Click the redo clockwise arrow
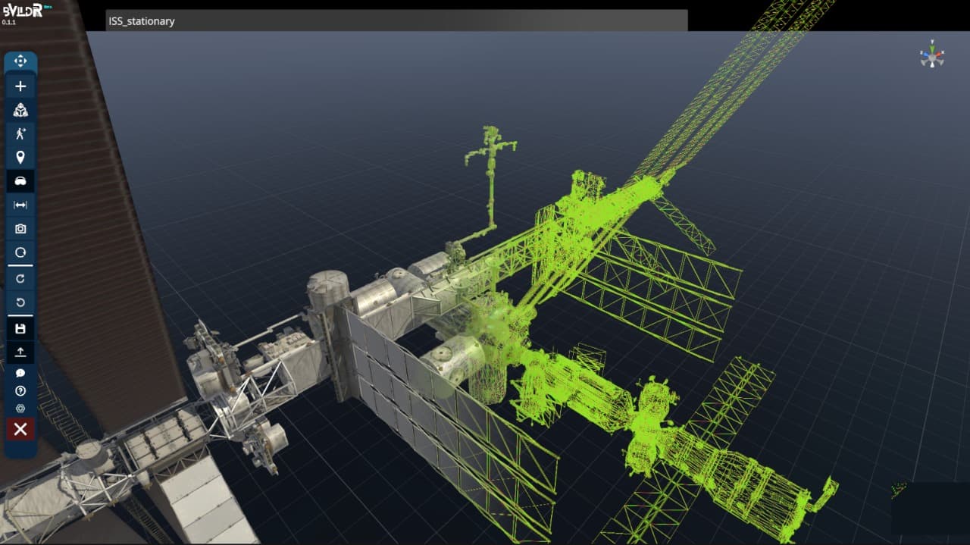This screenshot has width=970, height=545. [20, 279]
